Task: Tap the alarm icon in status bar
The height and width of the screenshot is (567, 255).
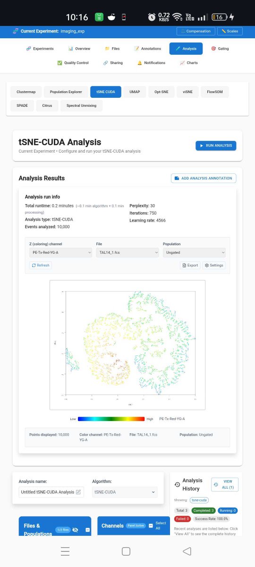Action: [x=152, y=17]
